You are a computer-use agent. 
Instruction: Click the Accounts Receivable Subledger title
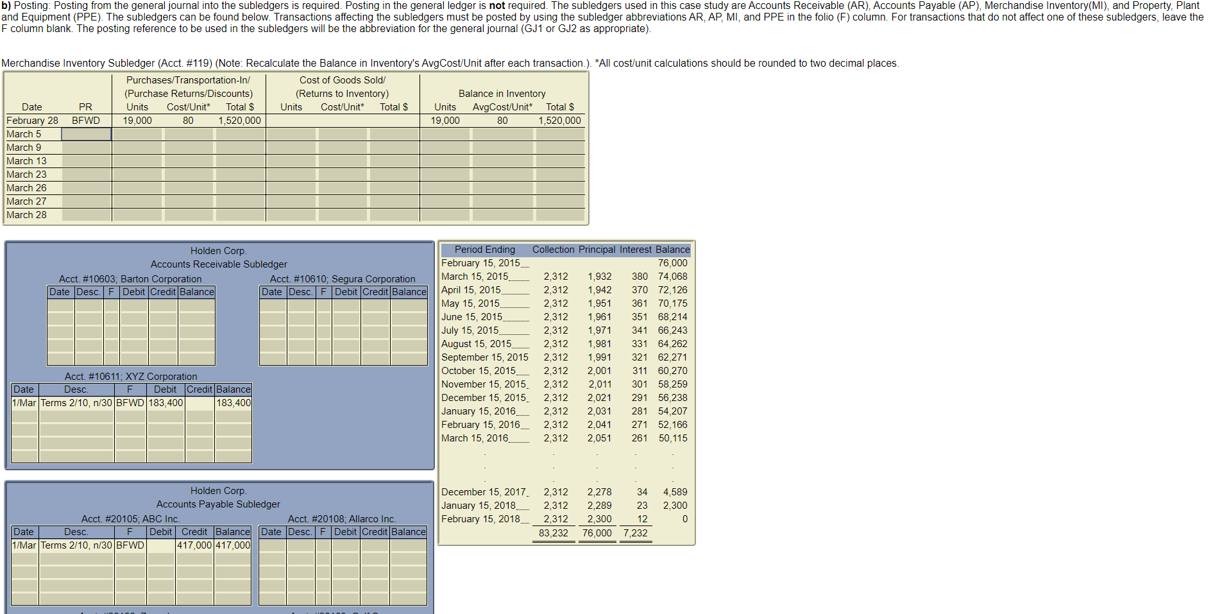pyautogui.click(x=219, y=264)
